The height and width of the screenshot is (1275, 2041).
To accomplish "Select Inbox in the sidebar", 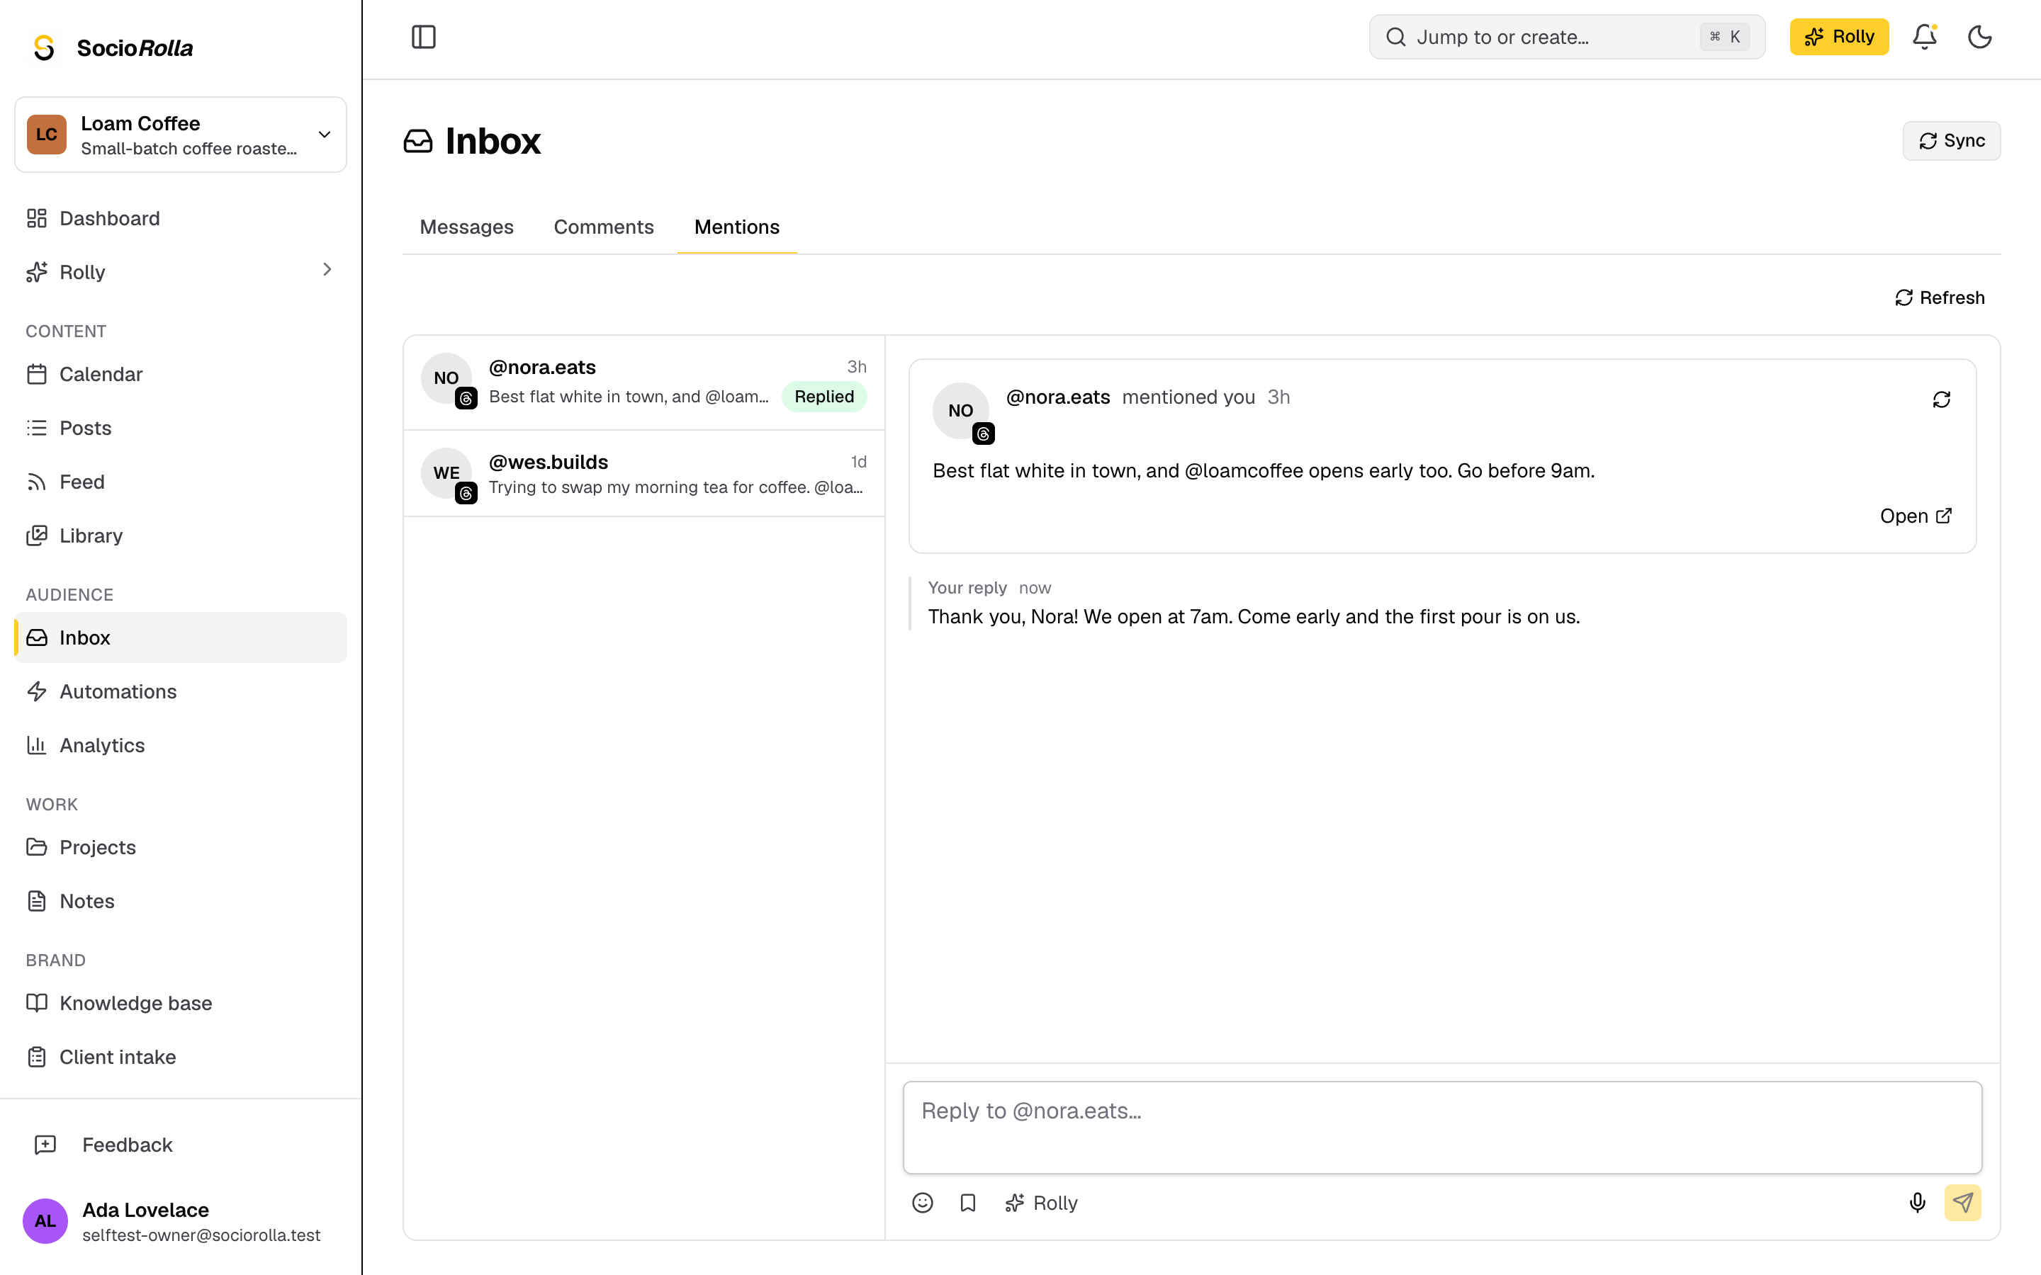I will click(181, 637).
